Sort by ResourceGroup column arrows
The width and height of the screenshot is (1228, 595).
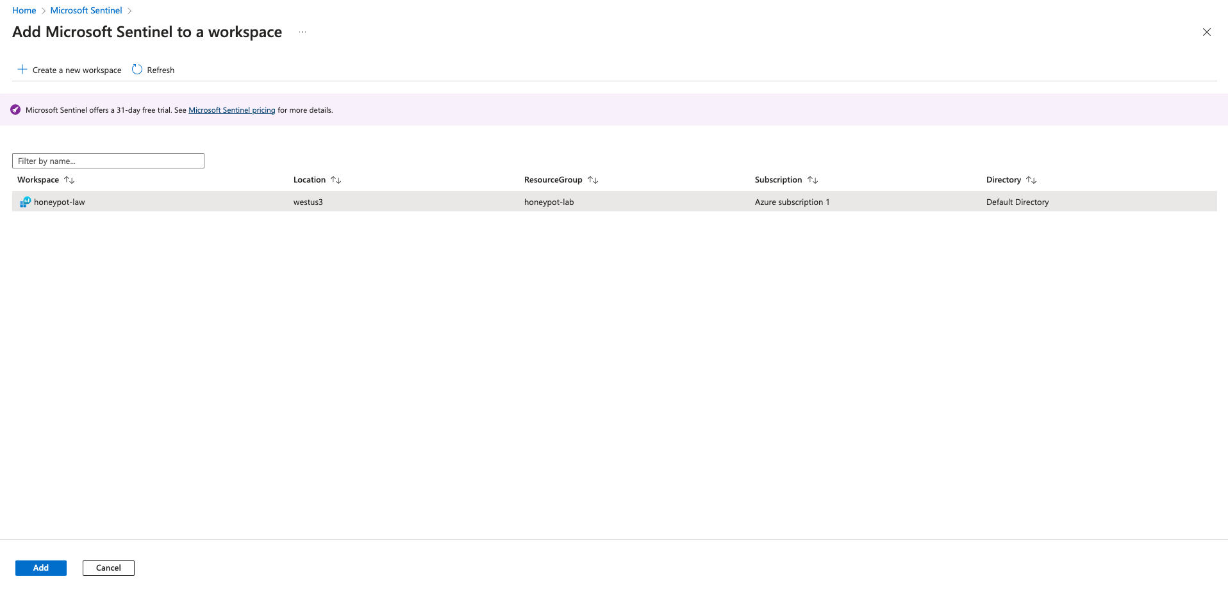tap(593, 180)
